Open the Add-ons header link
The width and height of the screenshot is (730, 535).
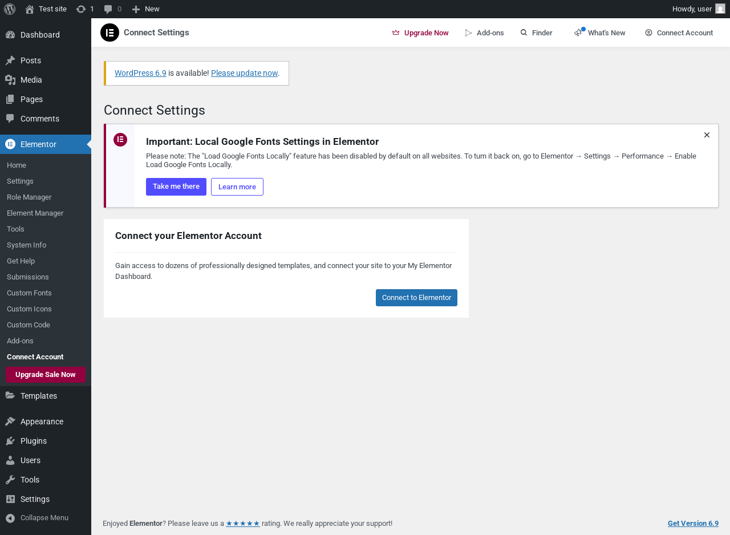pyautogui.click(x=484, y=33)
